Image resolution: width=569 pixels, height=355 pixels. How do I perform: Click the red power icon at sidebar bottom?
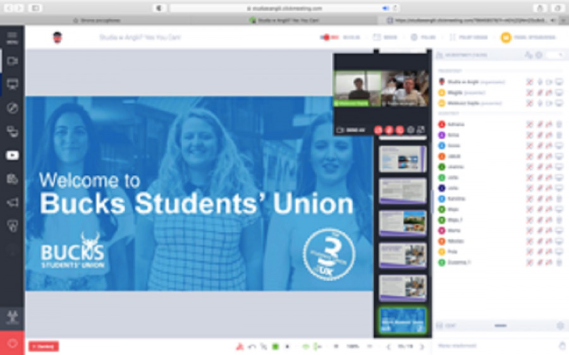tap(13, 343)
